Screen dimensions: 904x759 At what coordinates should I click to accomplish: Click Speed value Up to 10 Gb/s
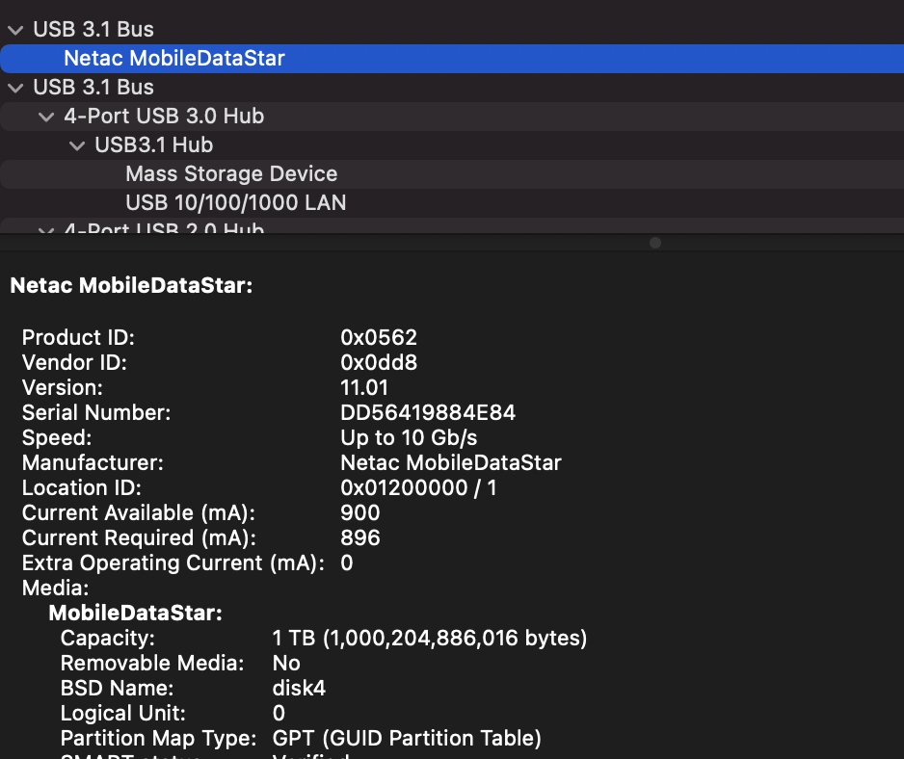409,437
